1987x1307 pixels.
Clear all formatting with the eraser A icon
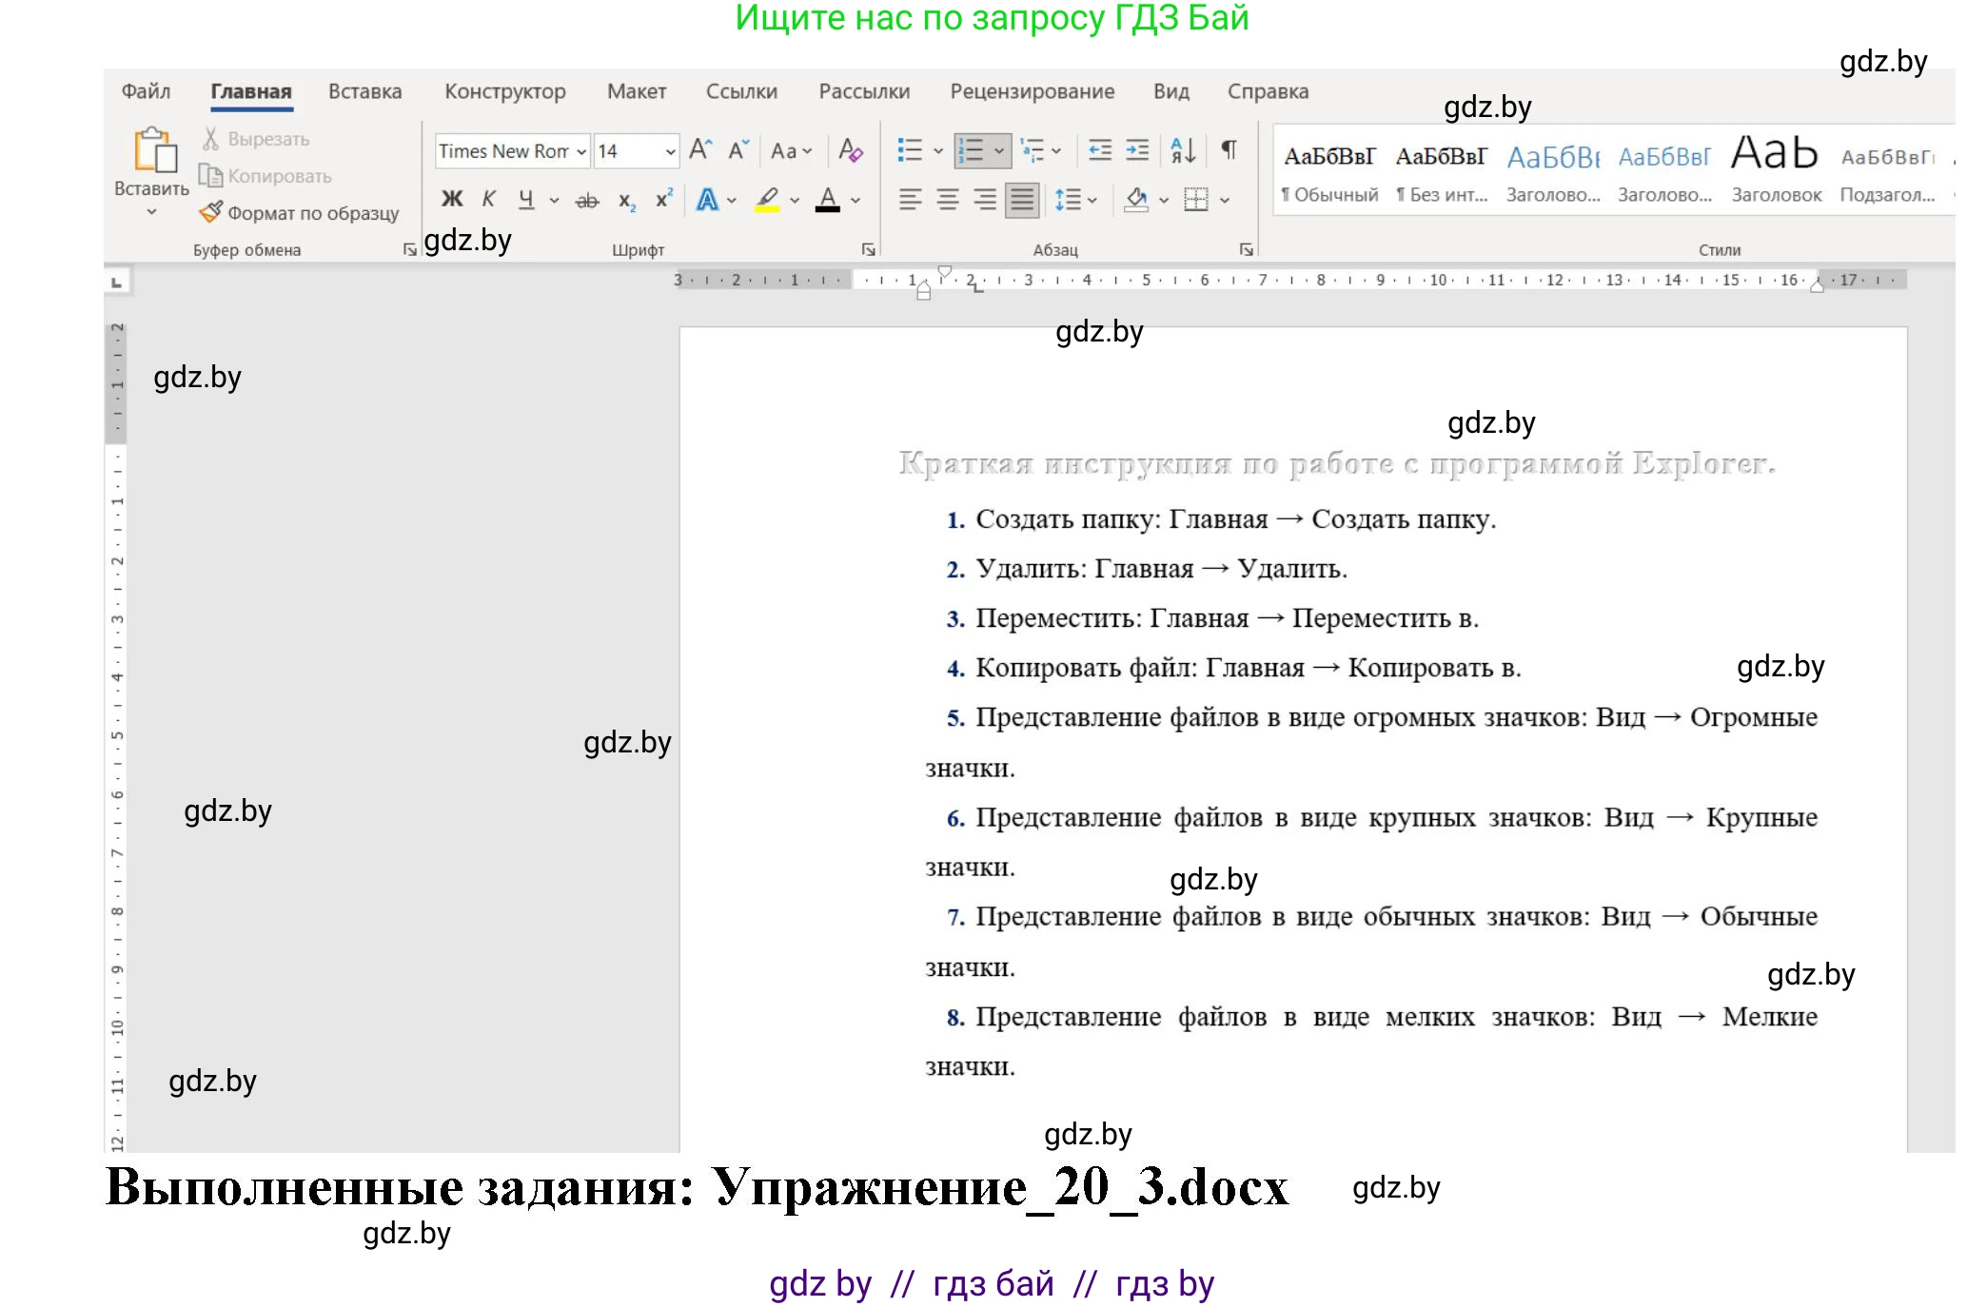point(851,150)
